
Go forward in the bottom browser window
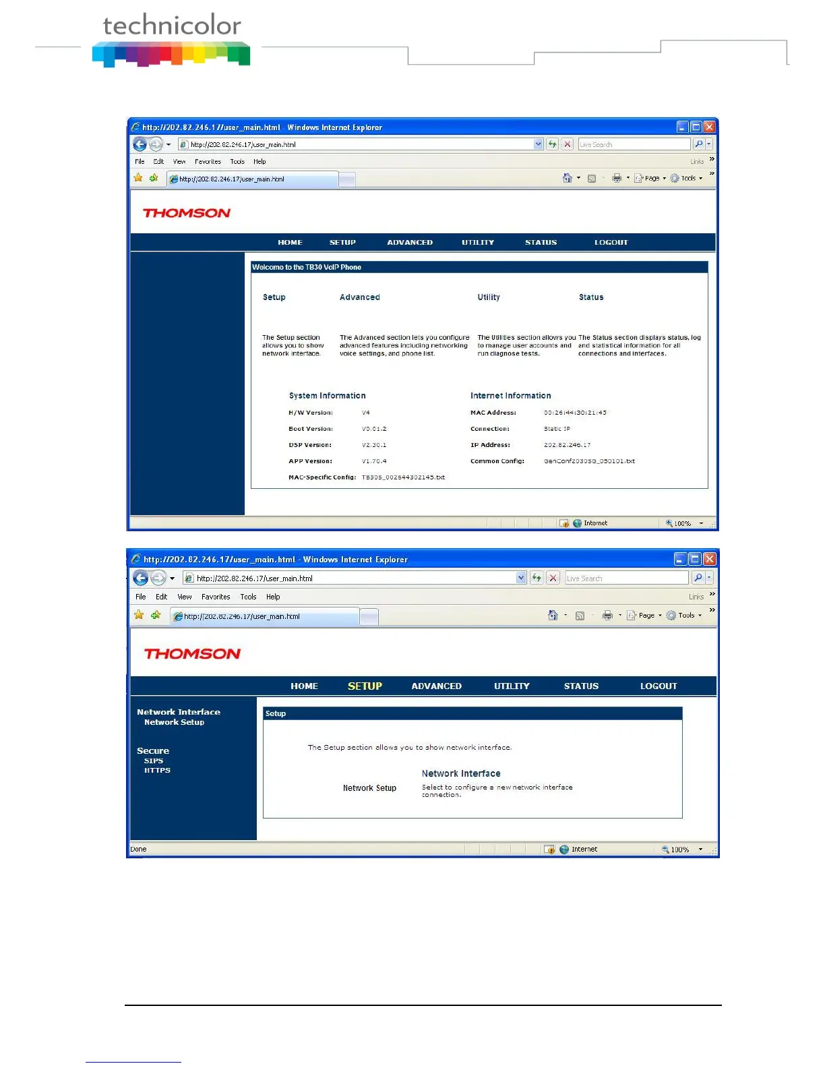[158, 578]
